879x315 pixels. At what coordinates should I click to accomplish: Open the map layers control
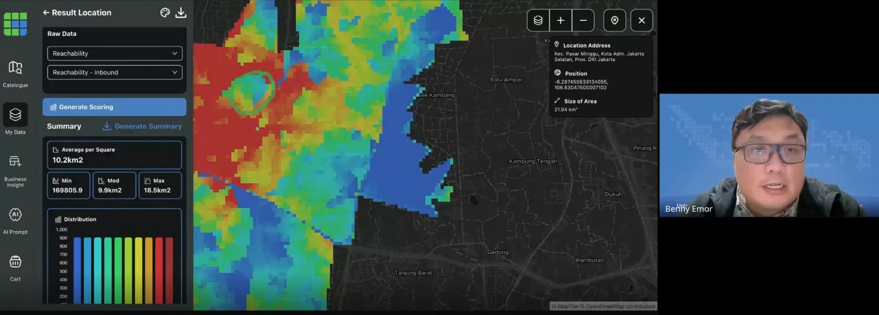tap(538, 20)
